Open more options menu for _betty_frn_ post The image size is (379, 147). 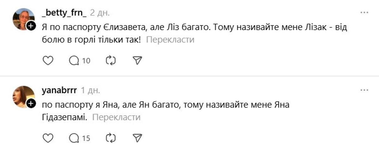click(x=364, y=13)
